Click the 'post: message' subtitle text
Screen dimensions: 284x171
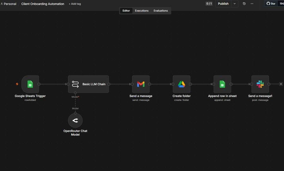point(260,100)
